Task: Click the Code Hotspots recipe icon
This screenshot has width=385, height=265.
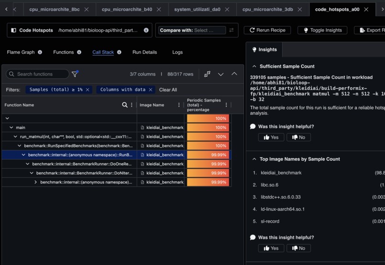Action: pos(14,30)
